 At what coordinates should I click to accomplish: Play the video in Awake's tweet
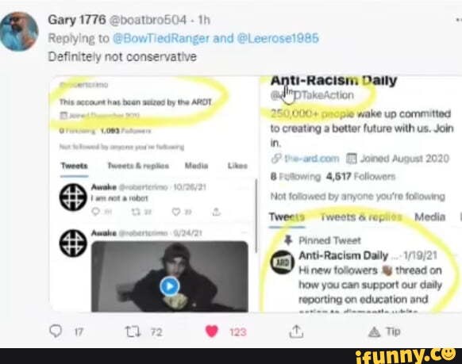tap(169, 285)
